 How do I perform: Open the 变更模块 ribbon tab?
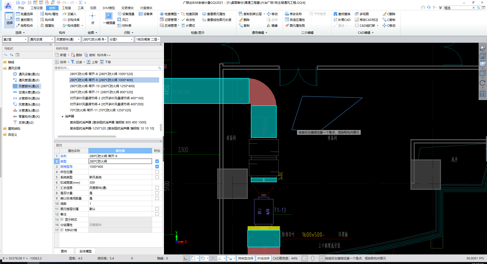pyautogui.click(x=128, y=8)
